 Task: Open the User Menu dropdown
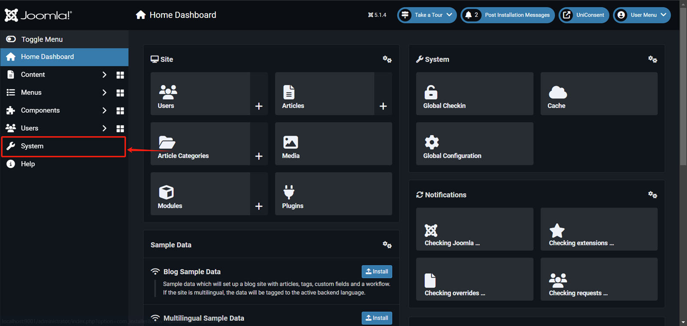pos(642,15)
